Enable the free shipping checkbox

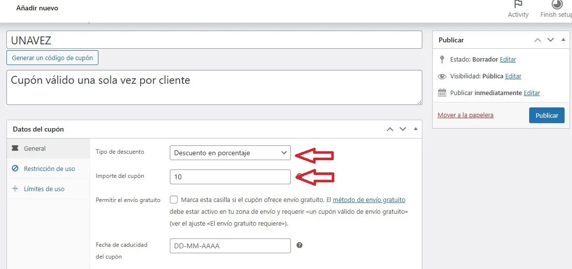tap(174, 200)
